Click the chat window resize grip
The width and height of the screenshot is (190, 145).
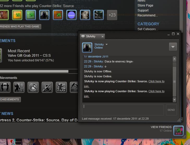[x=179, y=120]
